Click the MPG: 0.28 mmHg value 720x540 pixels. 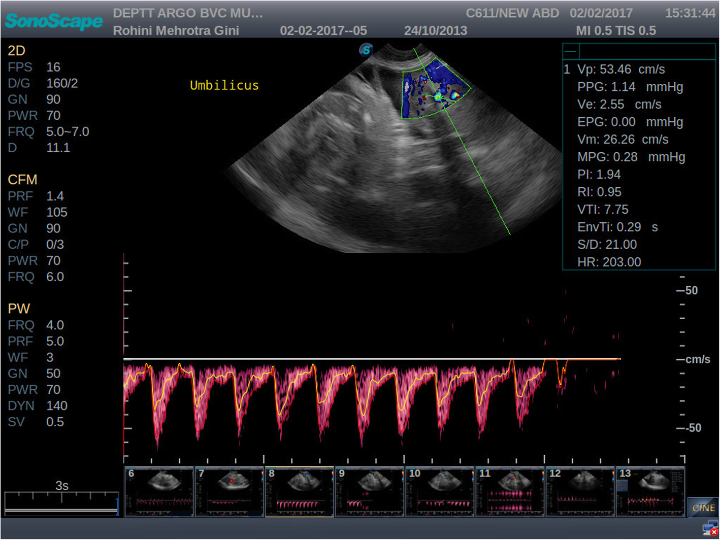tap(631, 157)
